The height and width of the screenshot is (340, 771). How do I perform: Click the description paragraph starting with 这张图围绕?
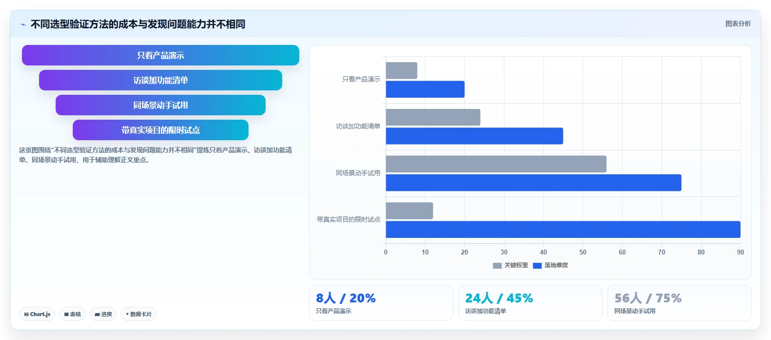tap(156, 155)
